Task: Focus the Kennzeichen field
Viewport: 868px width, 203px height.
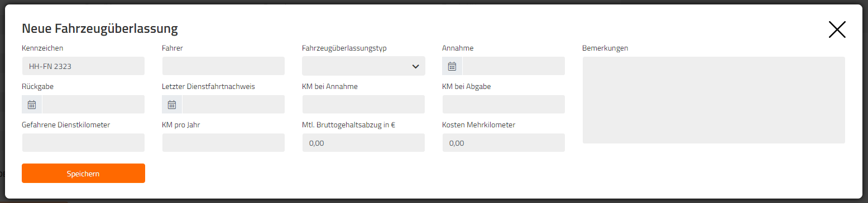Action: pyautogui.click(x=83, y=66)
